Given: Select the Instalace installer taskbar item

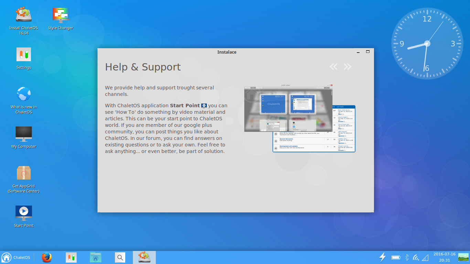Looking at the screenshot, I should 144,257.
